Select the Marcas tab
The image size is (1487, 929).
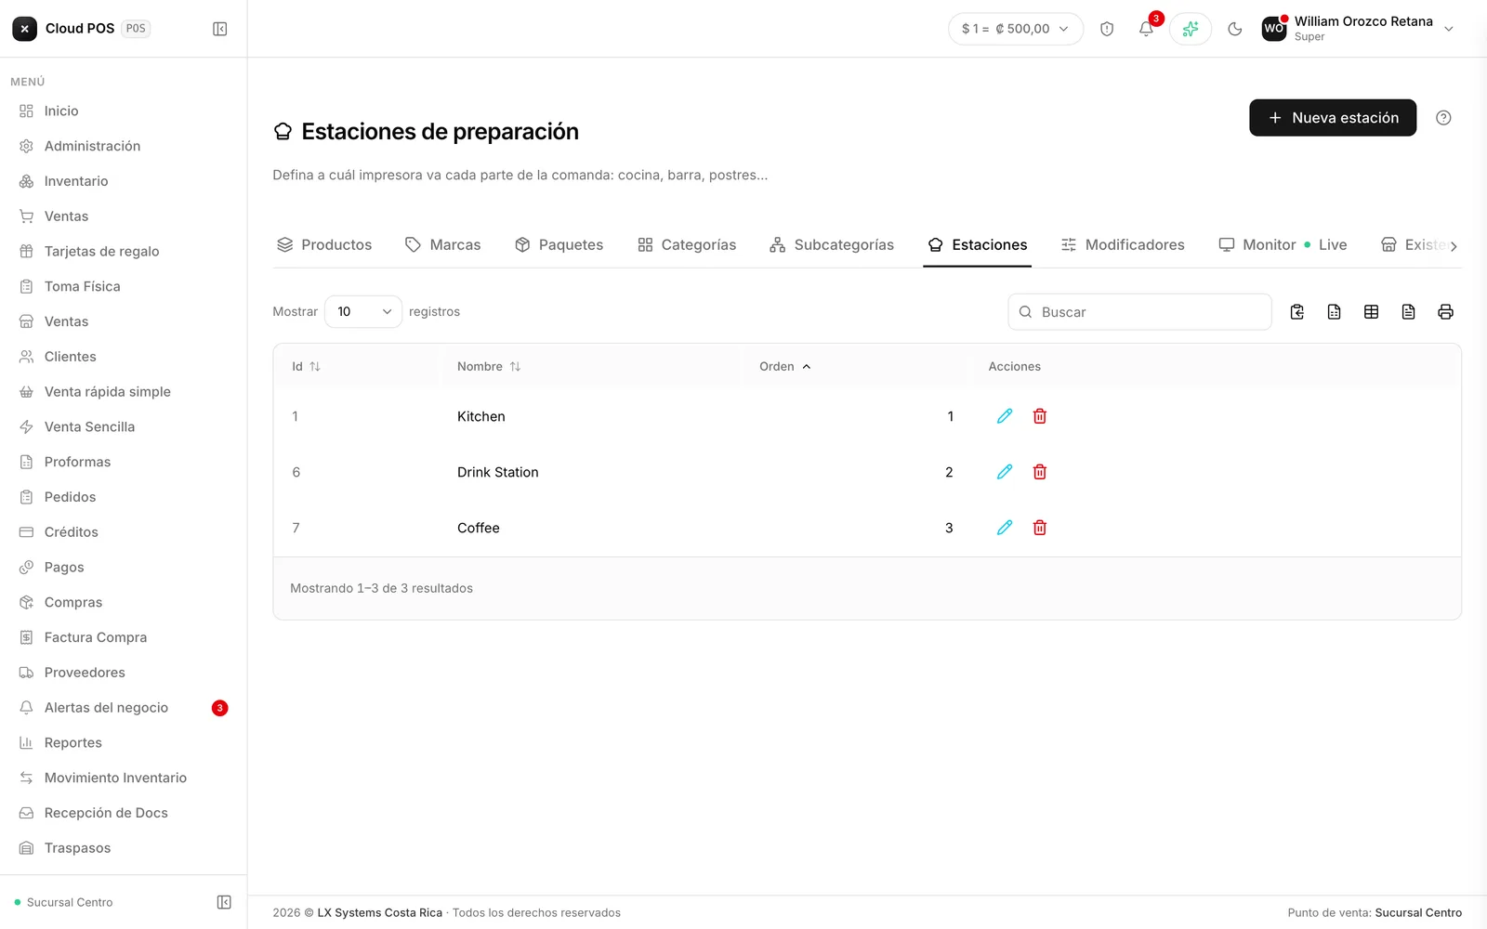443,245
